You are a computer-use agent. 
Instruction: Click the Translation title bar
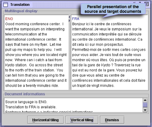click(x=54, y=5)
